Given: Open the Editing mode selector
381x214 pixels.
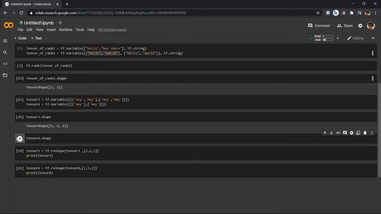Looking at the screenshot, I should pos(355,38).
